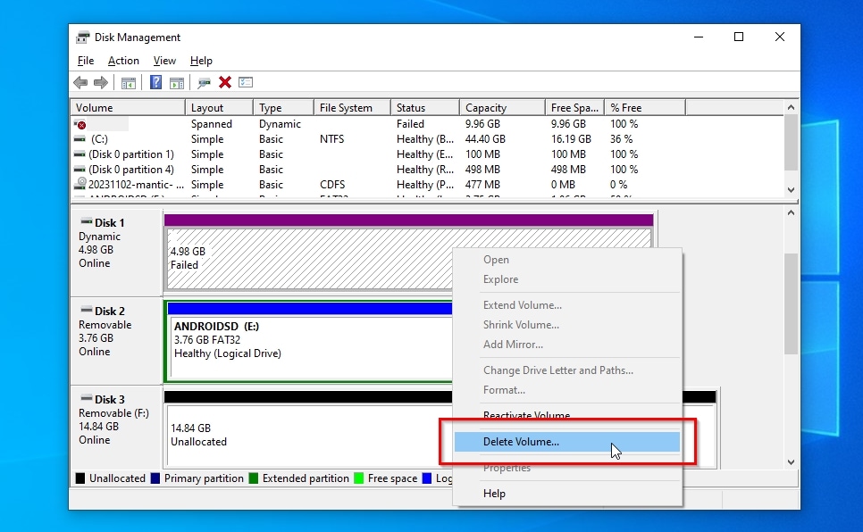Screen dimensions: 863x532
Task: Open the Action menu
Action: tap(123, 61)
